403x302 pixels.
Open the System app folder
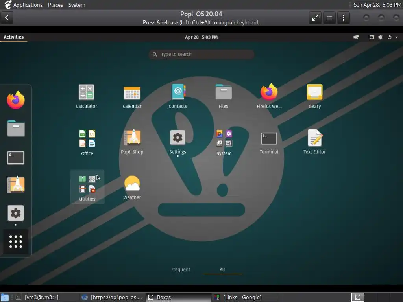tap(224, 142)
